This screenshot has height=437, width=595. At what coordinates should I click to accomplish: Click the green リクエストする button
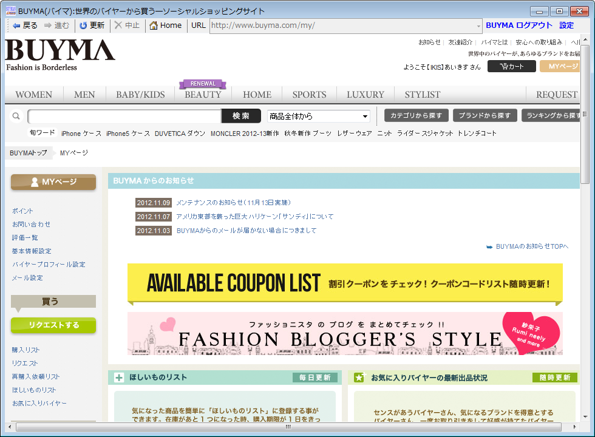point(53,325)
